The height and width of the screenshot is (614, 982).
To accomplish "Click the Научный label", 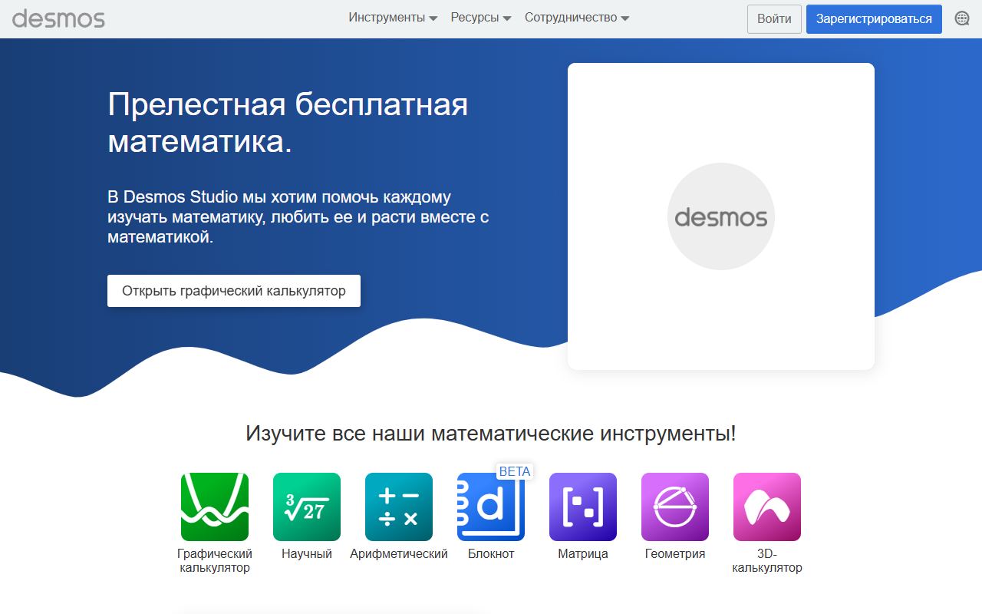I will point(307,553).
